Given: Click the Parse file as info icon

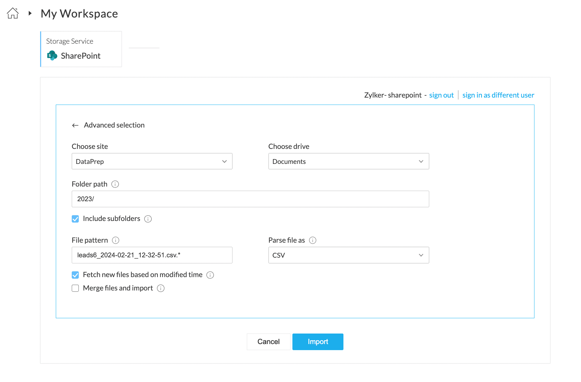Looking at the screenshot, I should tap(313, 240).
